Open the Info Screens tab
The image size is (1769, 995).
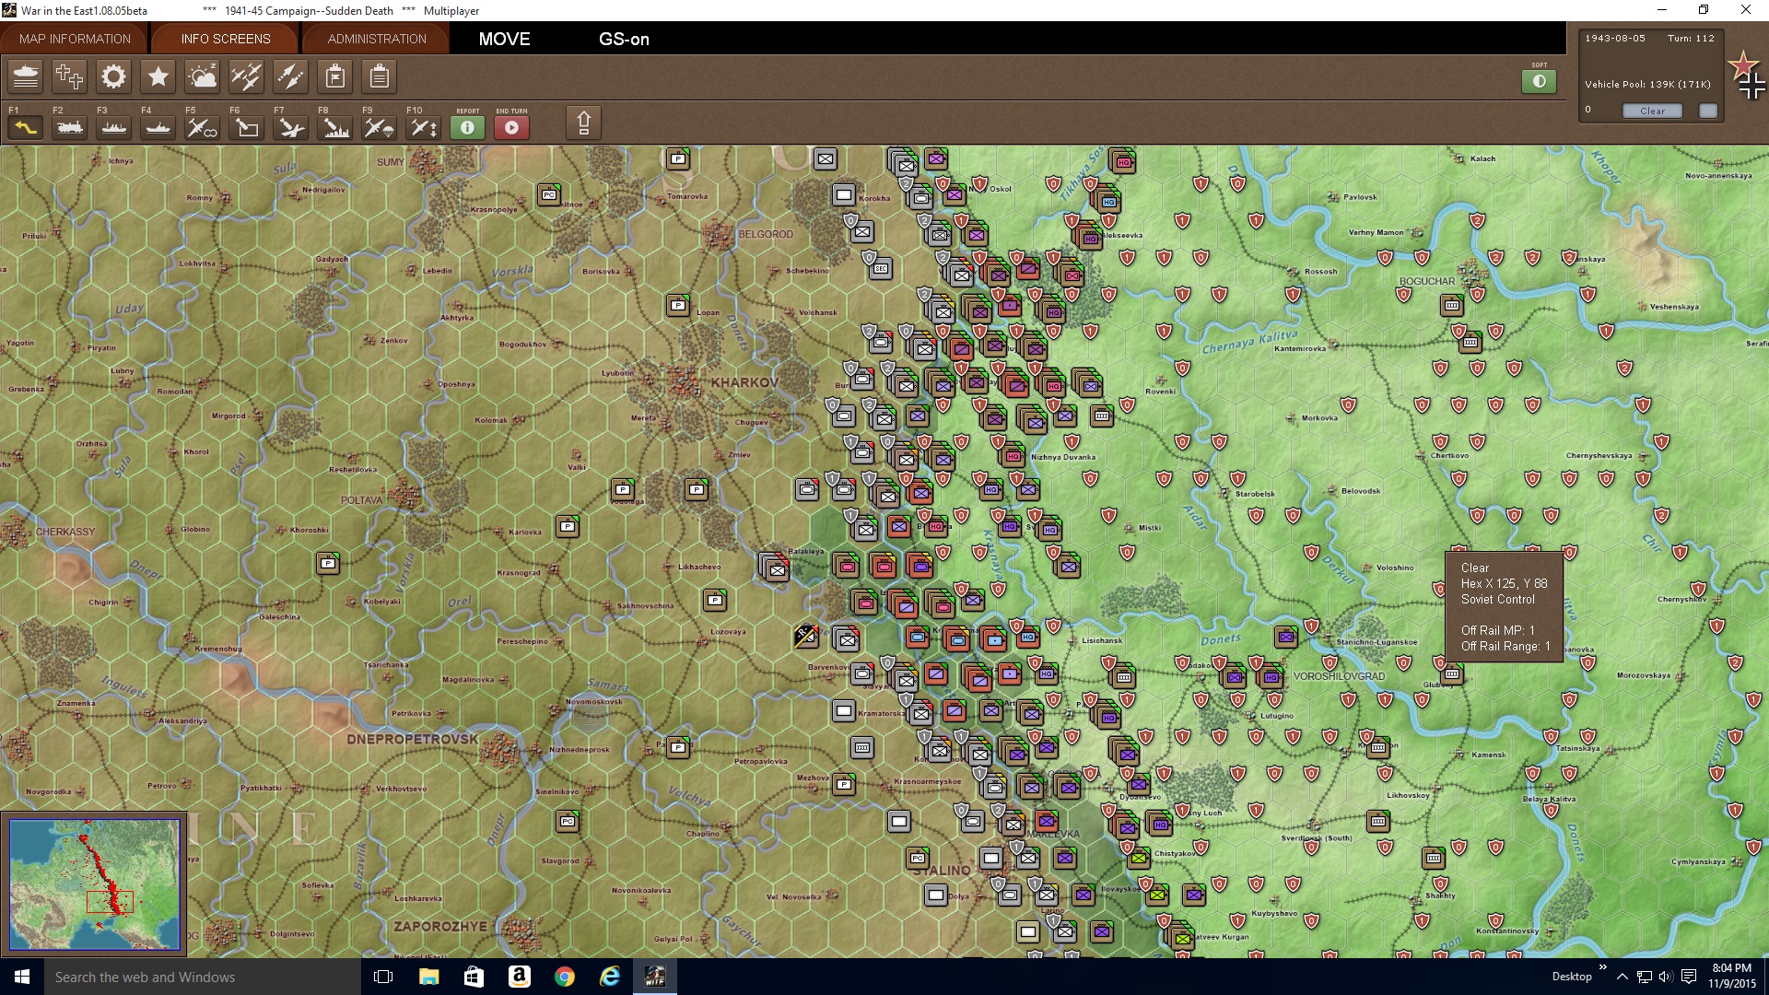[x=226, y=39]
